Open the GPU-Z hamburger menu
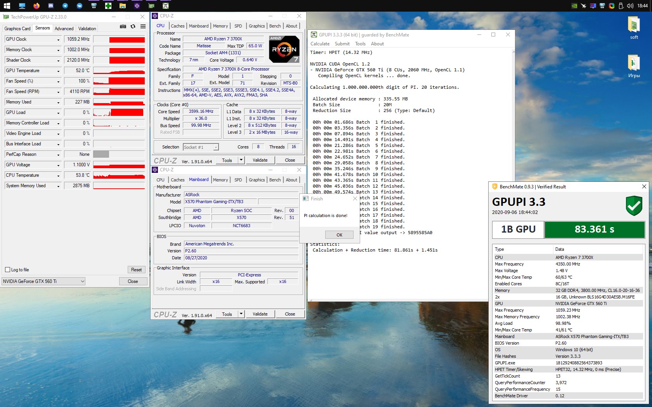The height and width of the screenshot is (407, 652). click(143, 26)
